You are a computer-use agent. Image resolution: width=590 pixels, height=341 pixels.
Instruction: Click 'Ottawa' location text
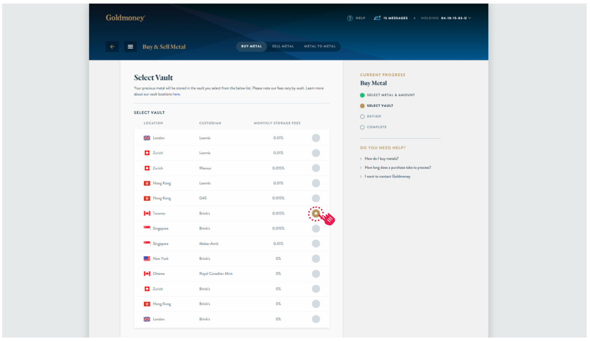[158, 274]
